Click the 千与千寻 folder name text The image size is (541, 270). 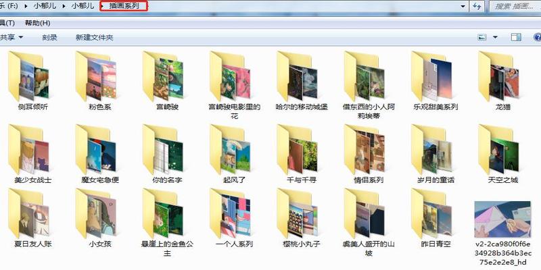click(x=302, y=180)
